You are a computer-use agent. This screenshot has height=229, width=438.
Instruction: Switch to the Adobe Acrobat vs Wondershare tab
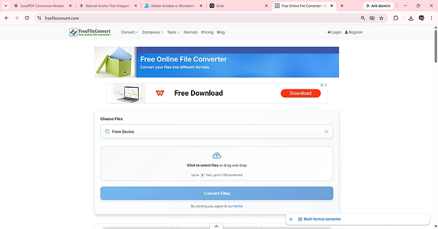[173, 6]
